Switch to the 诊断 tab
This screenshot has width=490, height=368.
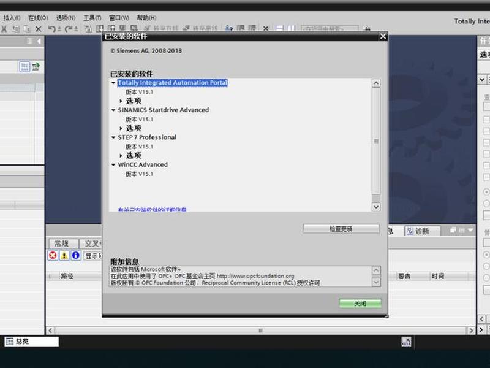(422, 231)
